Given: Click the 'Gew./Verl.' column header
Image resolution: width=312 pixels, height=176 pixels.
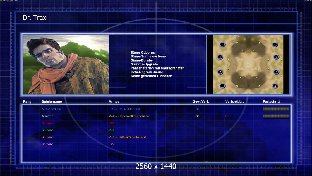Looking at the screenshot, I should click(200, 102).
